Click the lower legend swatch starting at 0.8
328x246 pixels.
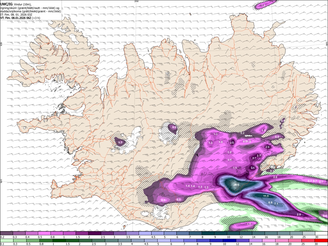[x=46, y=240]
